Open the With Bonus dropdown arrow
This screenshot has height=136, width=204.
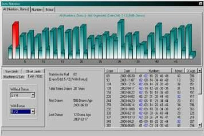(33, 112)
